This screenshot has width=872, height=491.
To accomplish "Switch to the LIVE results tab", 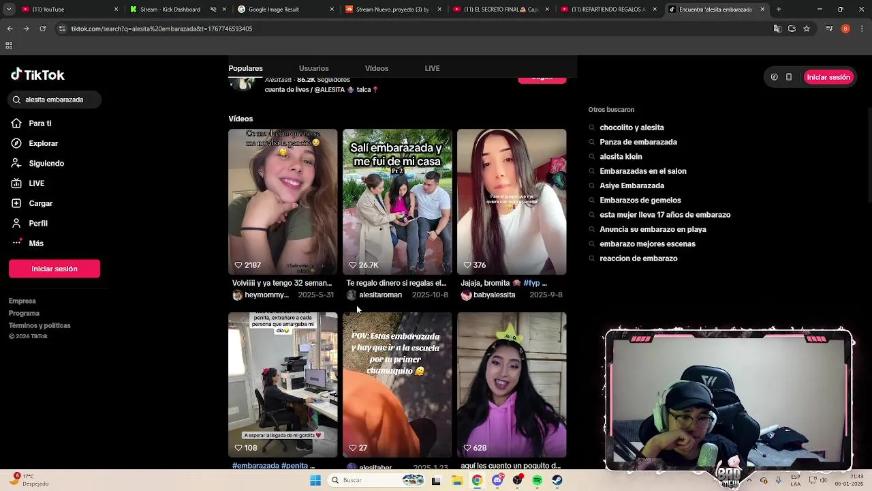I will (x=432, y=68).
